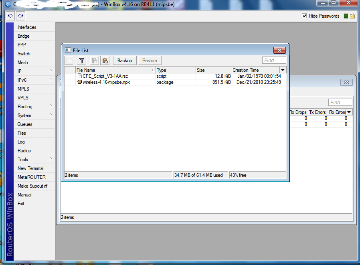360x265 pixels.
Task: Open the PPP menu item
Action: [34, 45]
